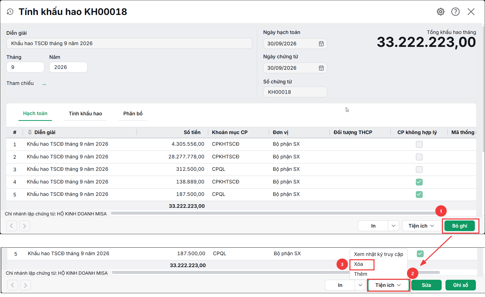Image resolution: width=485 pixels, height=297 pixels.
Task: Open settings gear icon in header
Action: pyautogui.click(x=441, y=12)
